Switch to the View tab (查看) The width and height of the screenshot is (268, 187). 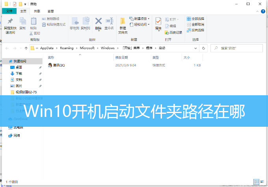50,11
